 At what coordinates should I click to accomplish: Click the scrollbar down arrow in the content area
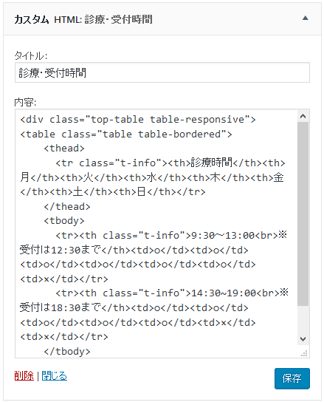(303, 339)
